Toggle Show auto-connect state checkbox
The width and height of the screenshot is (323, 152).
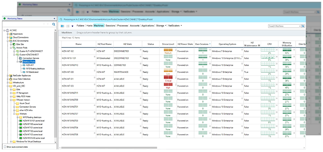(5, 147)
